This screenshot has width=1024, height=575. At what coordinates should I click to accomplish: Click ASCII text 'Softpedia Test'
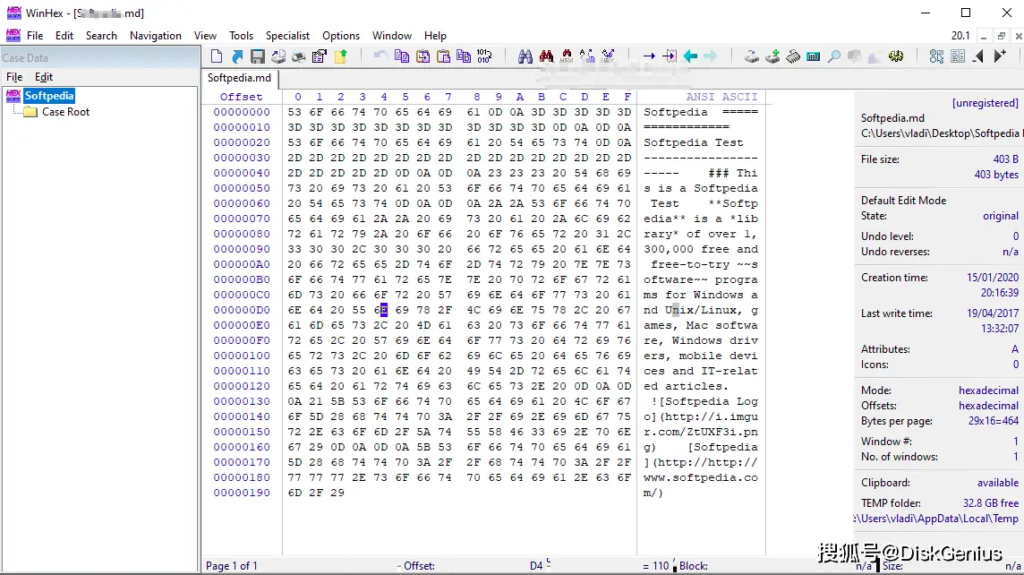[693, 142]
